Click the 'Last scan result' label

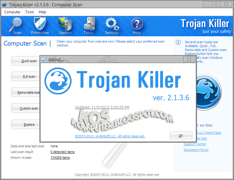(22, 152)
